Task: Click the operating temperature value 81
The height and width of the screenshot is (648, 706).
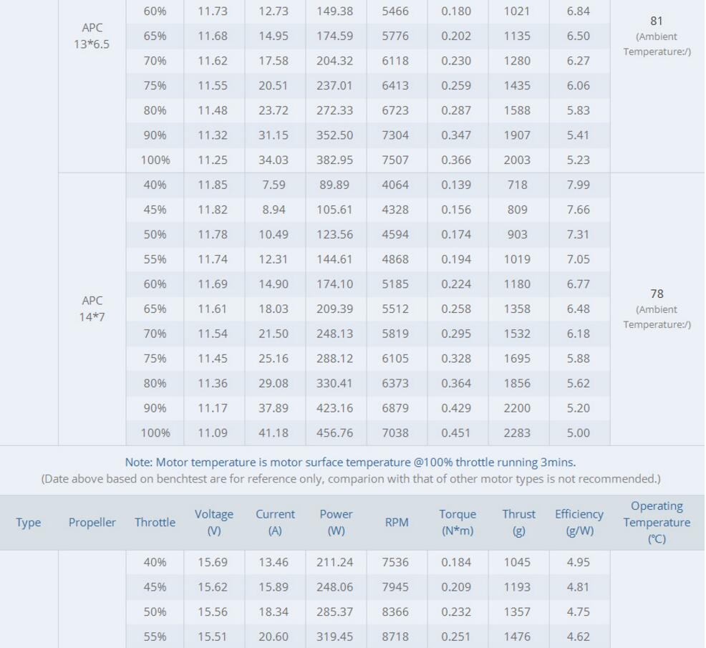Action: [657, 21]
